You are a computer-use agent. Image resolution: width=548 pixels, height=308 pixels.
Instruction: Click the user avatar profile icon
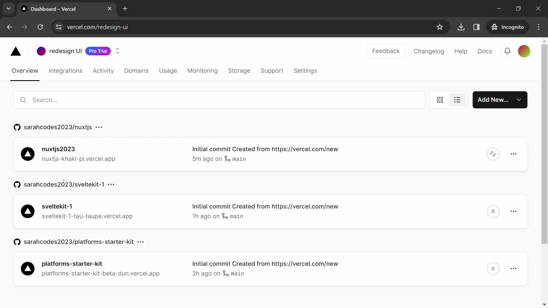click(x=524, y=51)
